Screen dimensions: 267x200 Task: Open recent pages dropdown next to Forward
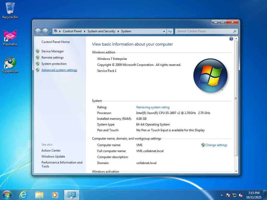(50, 32)
